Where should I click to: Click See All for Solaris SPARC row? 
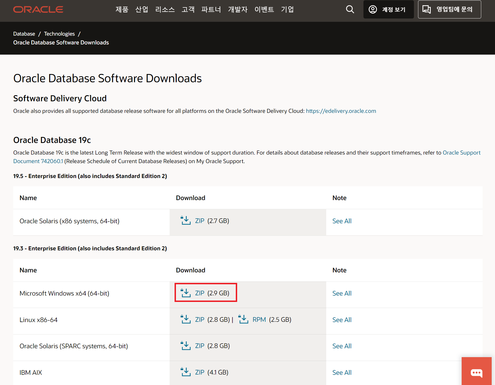tap(342, 346)
